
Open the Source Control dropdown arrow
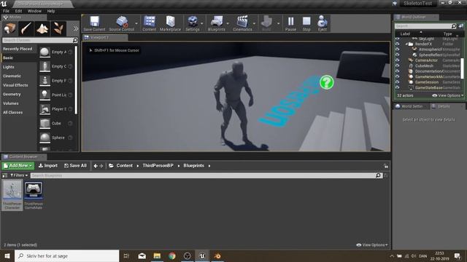[x=136, y=23]
